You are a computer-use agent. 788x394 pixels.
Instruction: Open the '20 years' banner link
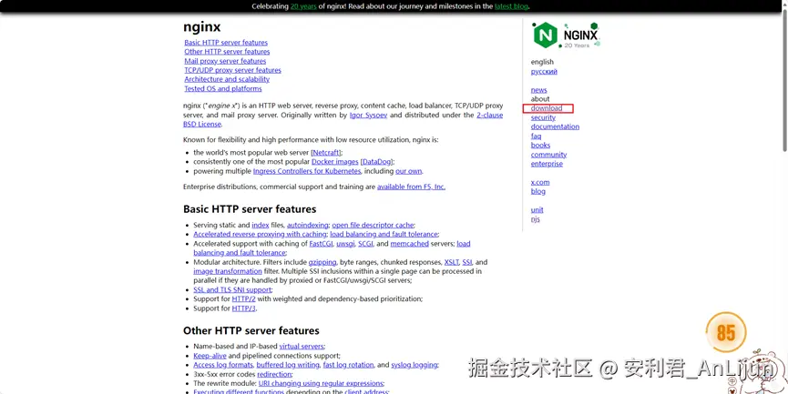coord(303,6)
